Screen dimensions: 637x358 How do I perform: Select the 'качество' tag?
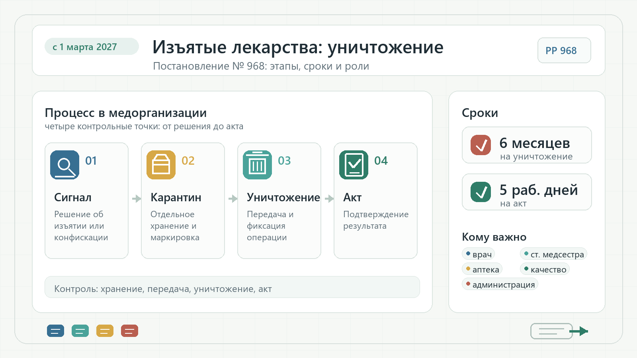coord(545,269)
